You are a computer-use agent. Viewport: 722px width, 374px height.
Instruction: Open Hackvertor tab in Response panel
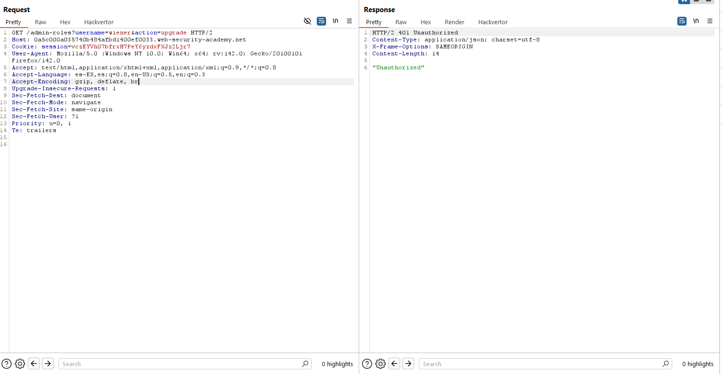493,22
